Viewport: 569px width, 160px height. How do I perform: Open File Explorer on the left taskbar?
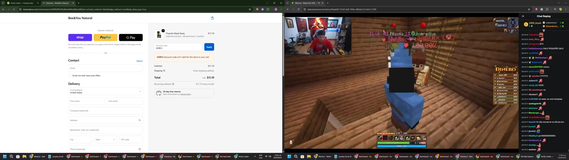point(24,156)
